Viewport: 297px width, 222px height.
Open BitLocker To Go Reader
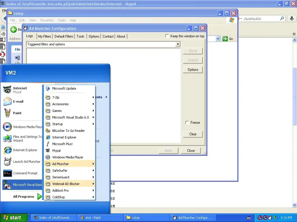[70, 131]
